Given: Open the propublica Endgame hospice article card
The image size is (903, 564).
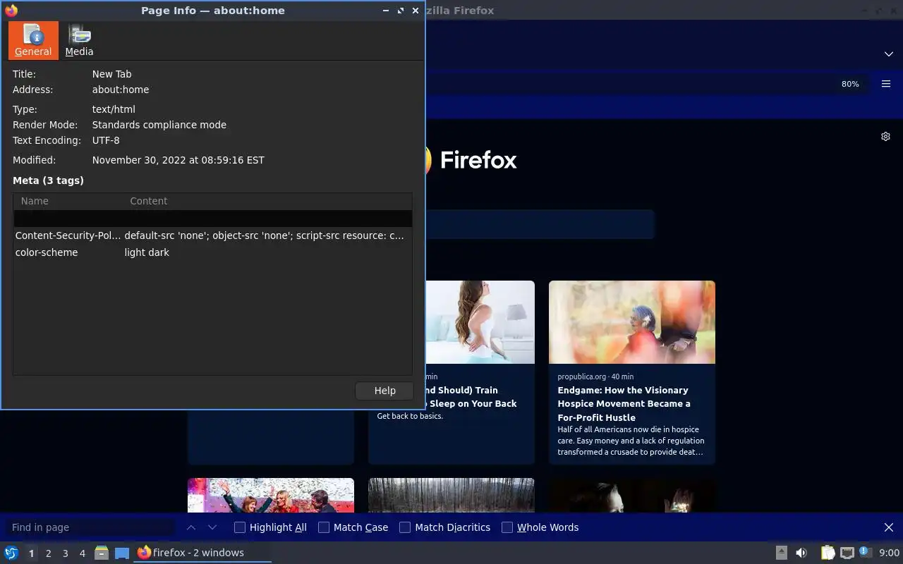Looking at the screenshot, I should pos(632,372).
